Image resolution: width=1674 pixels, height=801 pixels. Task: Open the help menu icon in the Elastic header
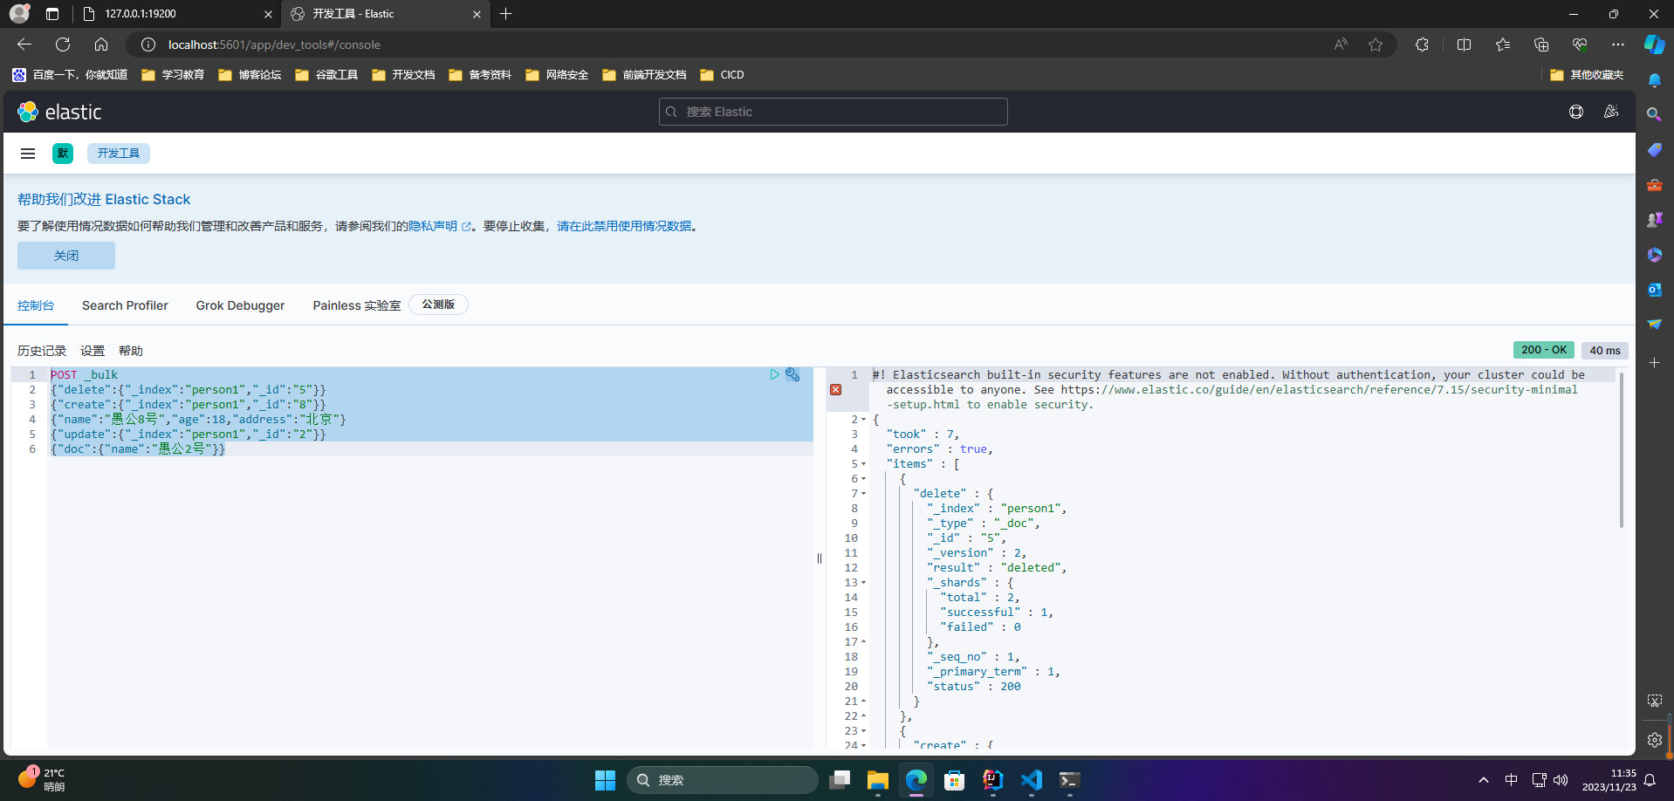(1576, 112)
